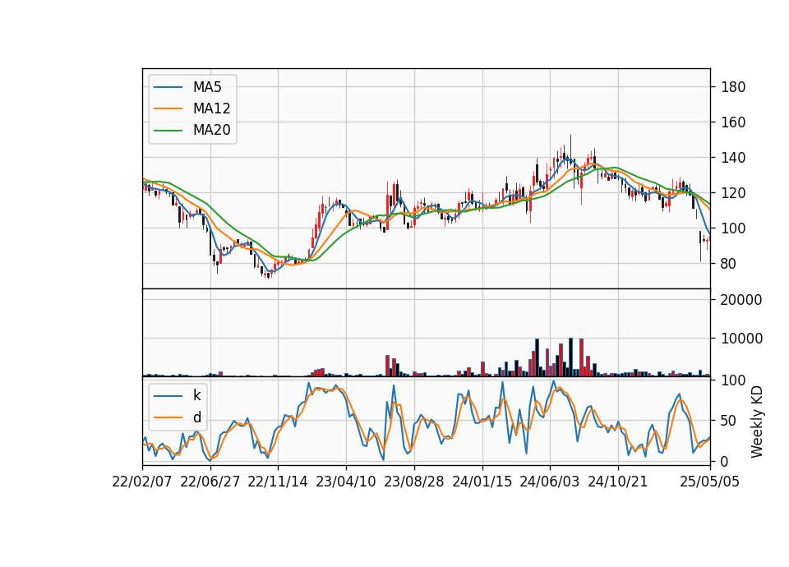Viewport: 789px width, 567px height.
Task: Click the 0 KD axis value
Action: 725,461
